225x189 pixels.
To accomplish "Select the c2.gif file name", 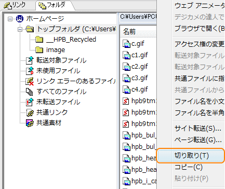I will point(140,67).
